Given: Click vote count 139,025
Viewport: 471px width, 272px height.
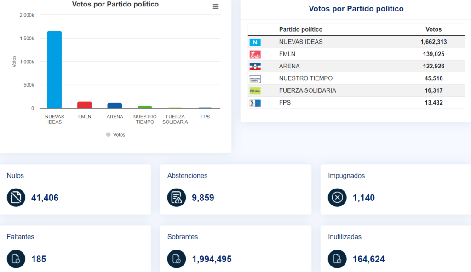Looking at the screenshot, I should [x=433, y=54].
